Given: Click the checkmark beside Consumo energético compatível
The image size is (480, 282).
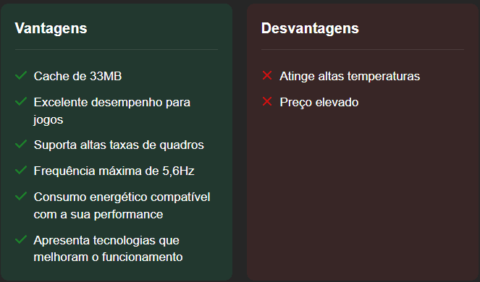Looking at the screenshot, I should click(x=21, y=196).
